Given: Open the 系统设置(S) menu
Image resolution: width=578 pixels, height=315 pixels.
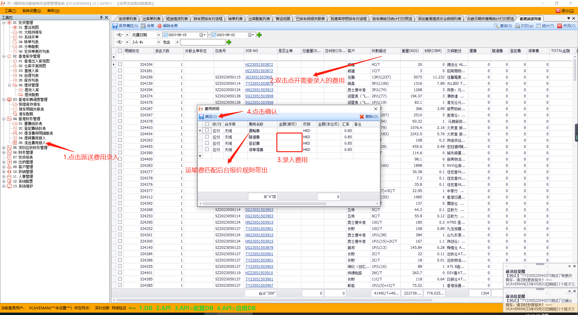Looking at the screenshot, I should pos(32,11).
